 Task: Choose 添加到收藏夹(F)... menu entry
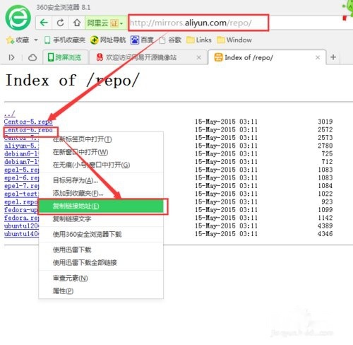(101, 194)
